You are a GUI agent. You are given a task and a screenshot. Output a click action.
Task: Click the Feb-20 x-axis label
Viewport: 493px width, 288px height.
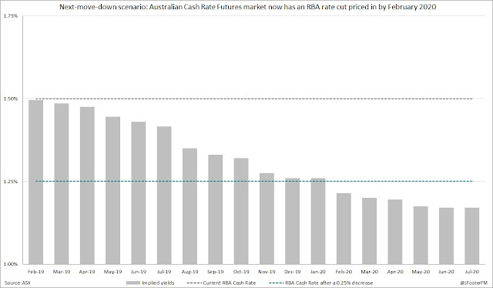pyautogui.click(x=344, y=272)
